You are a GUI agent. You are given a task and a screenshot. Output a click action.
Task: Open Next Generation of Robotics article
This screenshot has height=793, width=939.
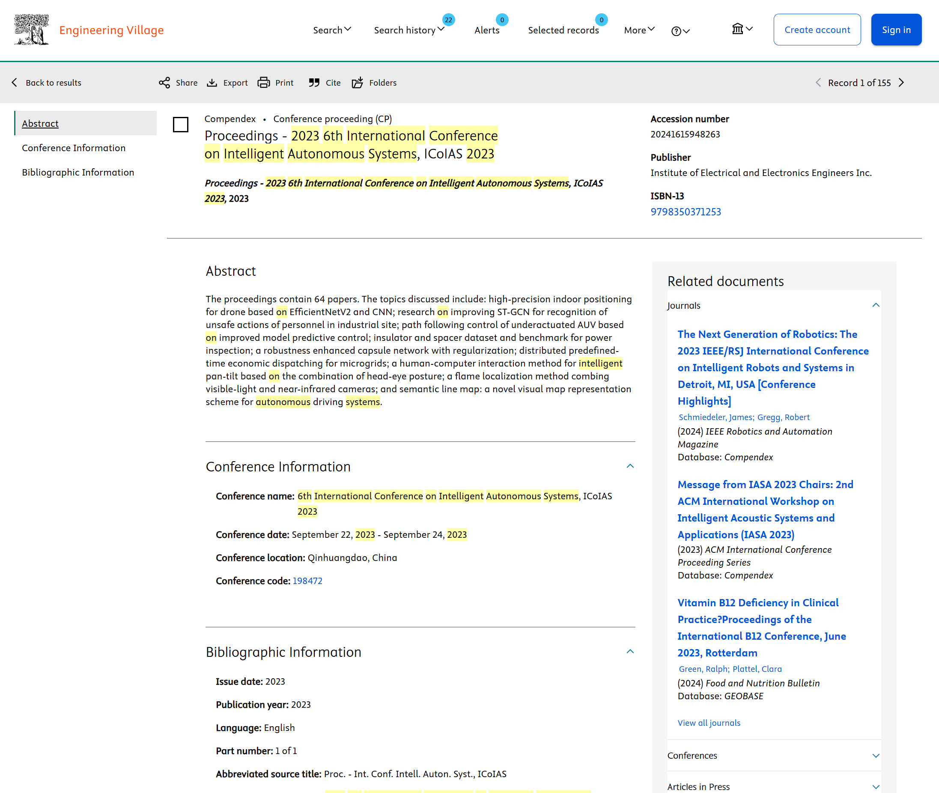[773, 367]
